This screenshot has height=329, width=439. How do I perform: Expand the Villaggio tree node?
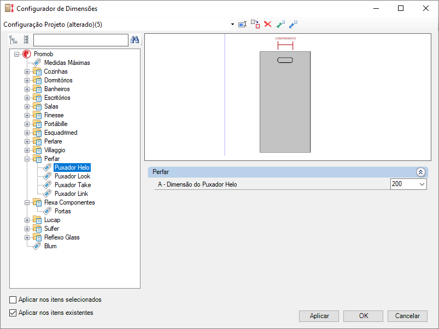click(x=27, y=150)
